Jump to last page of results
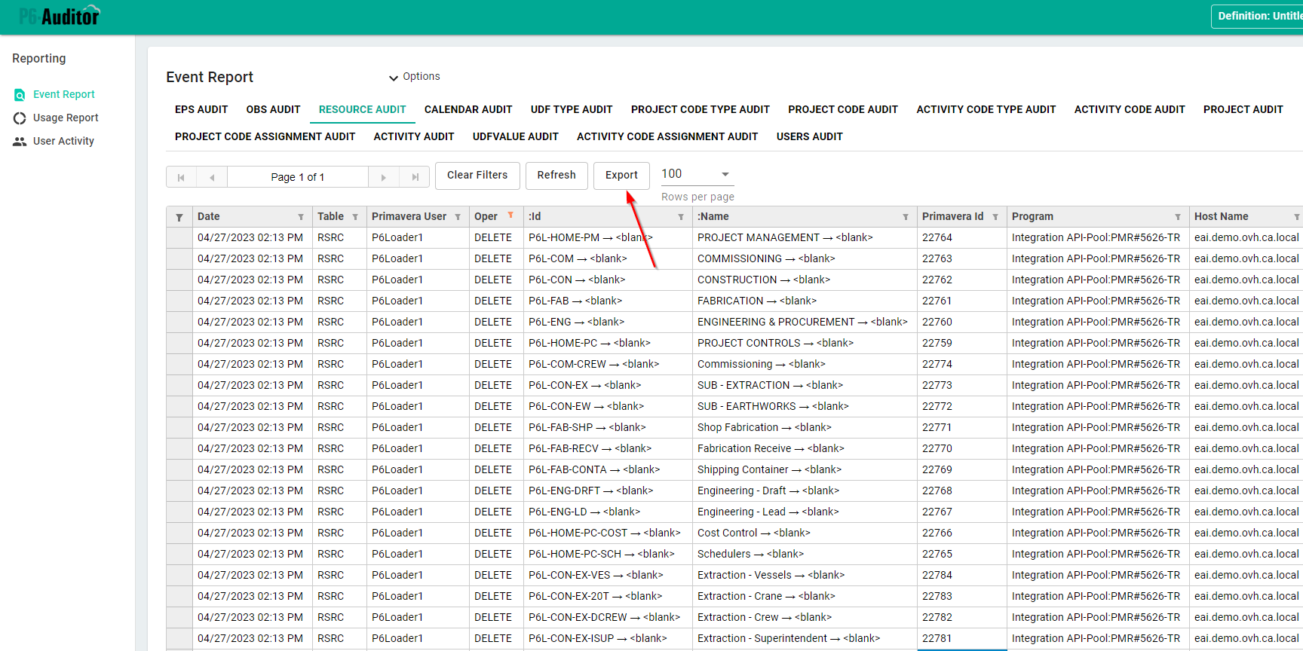The image size is (1303, 651). pyautogui.click(x=415, y=177)
